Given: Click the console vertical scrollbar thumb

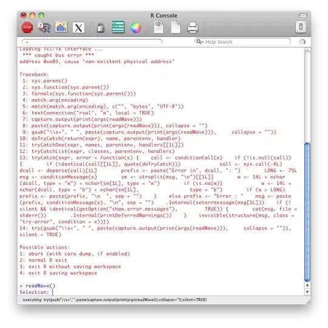Looking at the screenshot, I should [307, 212].
